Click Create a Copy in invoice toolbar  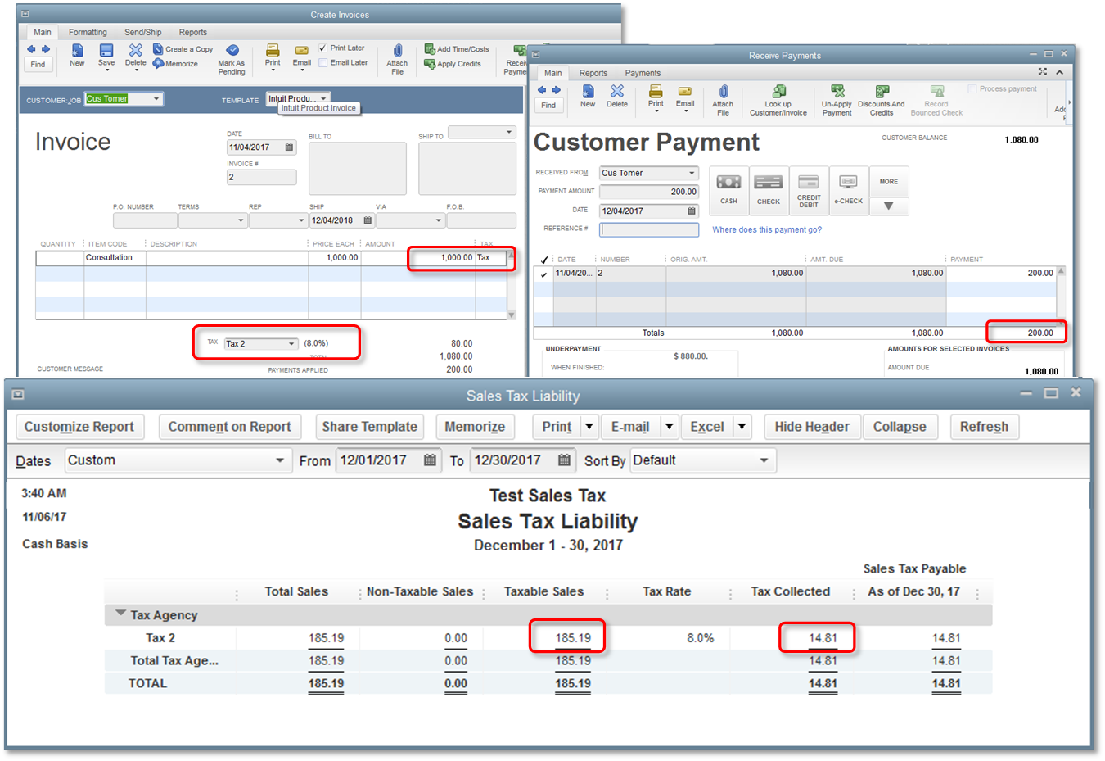[x=183, y=49]
